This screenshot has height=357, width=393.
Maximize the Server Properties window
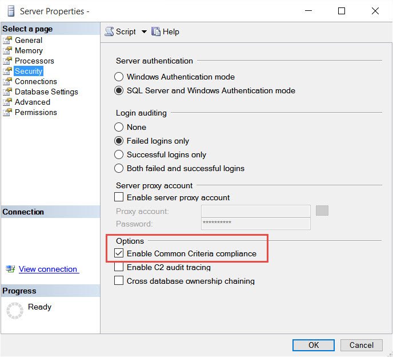[x=342, y=11]
